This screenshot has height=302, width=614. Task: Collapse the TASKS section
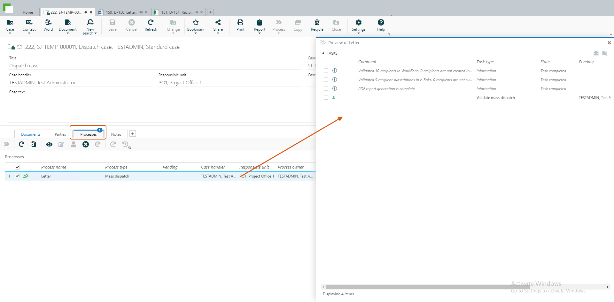click(x=323, y=53)
